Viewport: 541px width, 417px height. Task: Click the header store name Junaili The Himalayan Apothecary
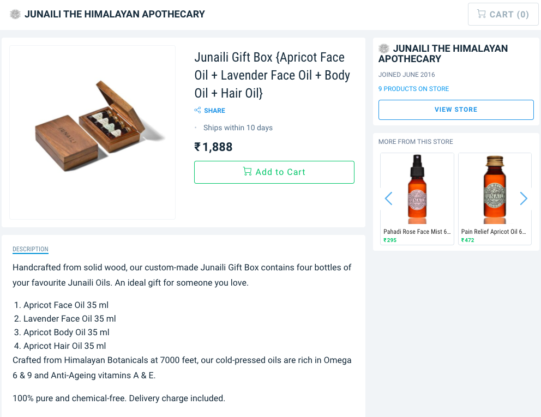click(115, 14)
